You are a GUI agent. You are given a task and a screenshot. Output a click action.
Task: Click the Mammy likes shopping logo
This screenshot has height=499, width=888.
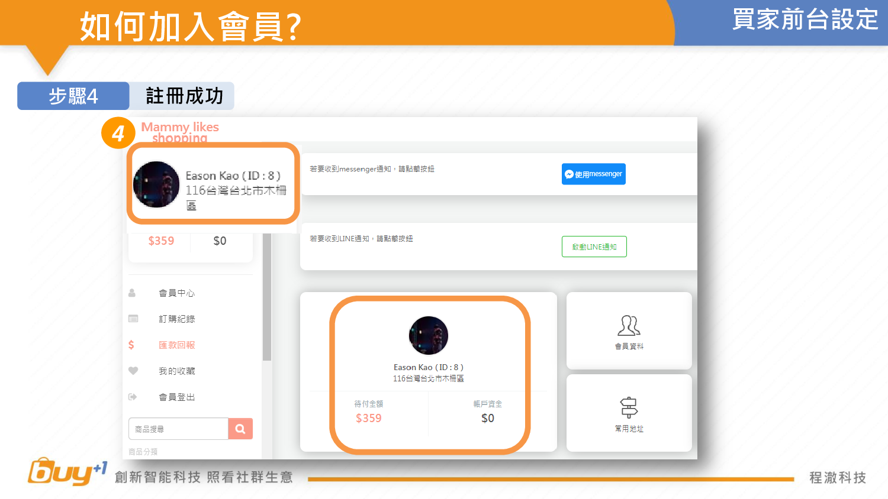(x=179, y=132)
